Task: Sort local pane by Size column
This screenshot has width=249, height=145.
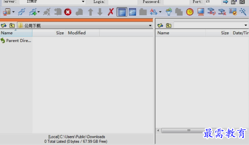Action: pyautogui.click(x=49, y=33)
